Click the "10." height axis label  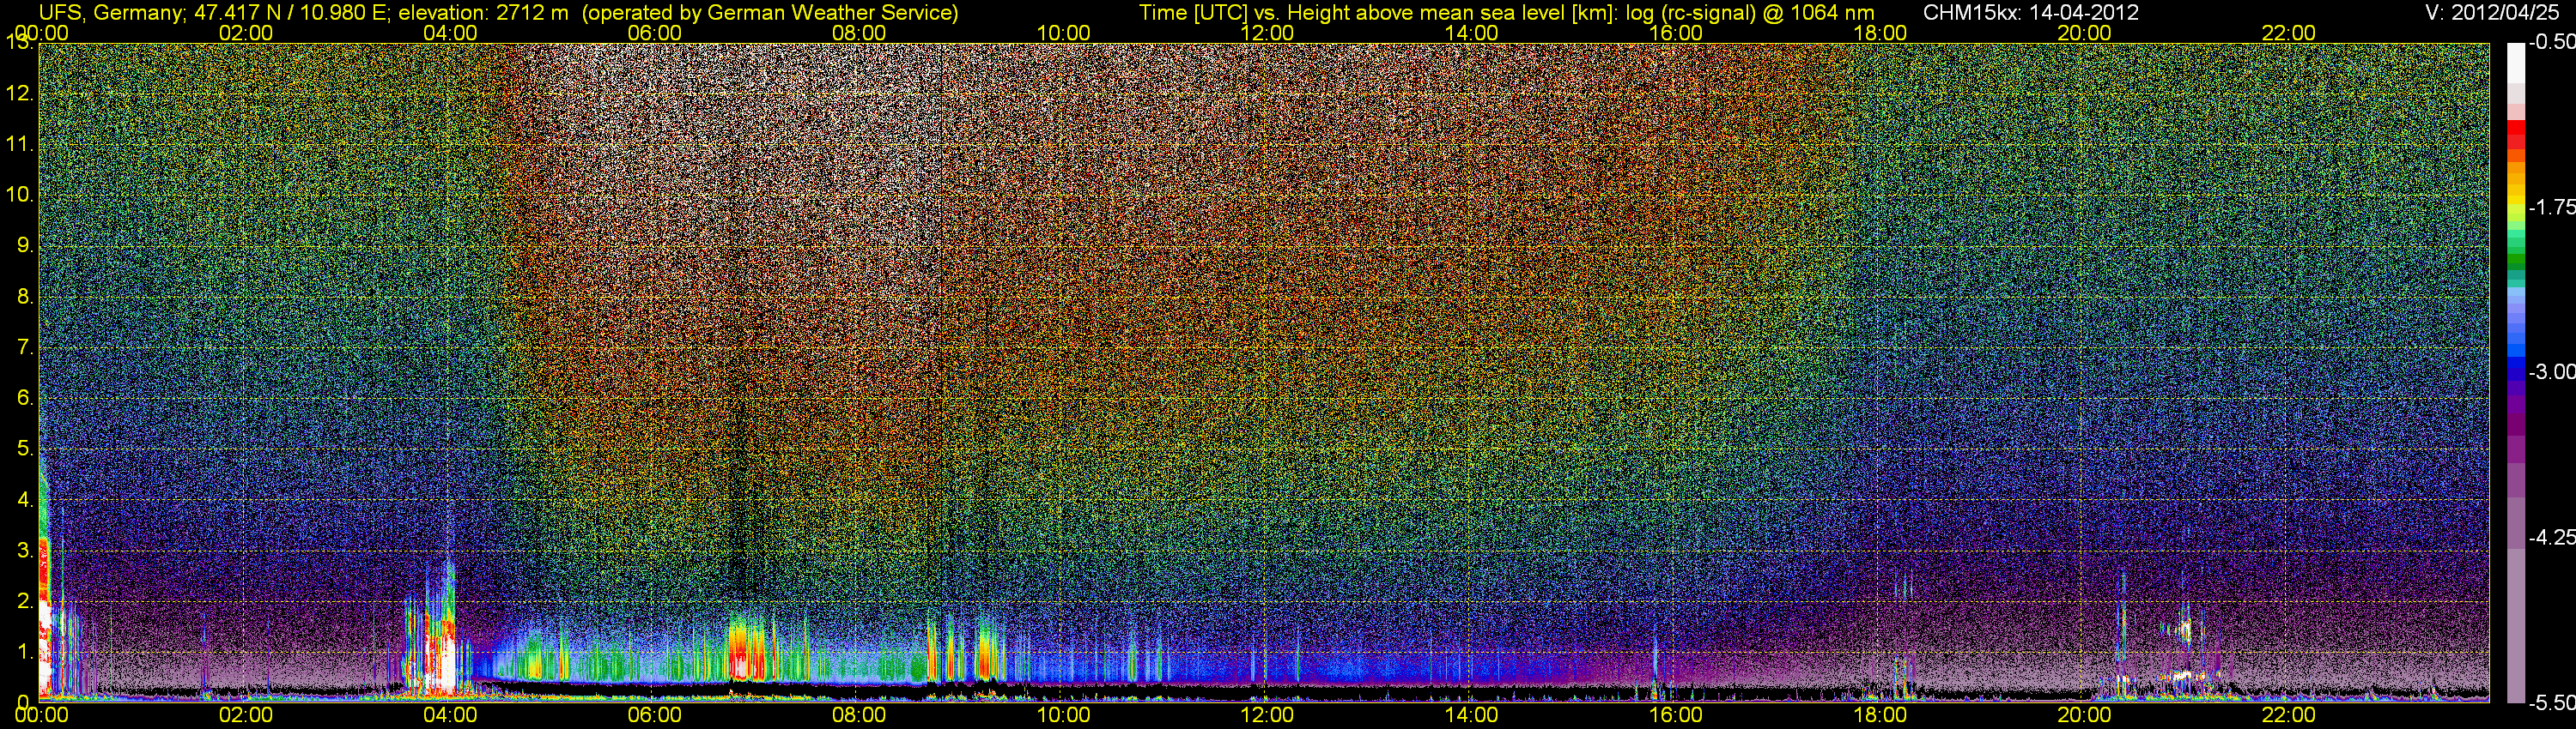[18, 196]
